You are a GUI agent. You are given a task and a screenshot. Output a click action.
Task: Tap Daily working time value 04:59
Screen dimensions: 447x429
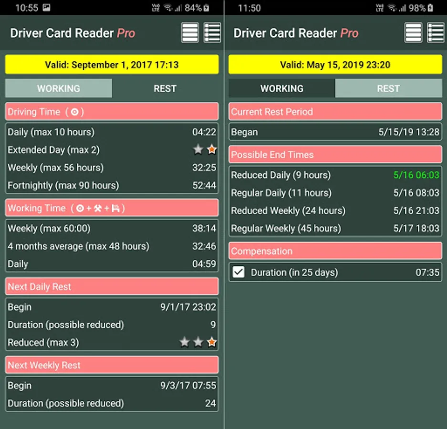point(204,264)
